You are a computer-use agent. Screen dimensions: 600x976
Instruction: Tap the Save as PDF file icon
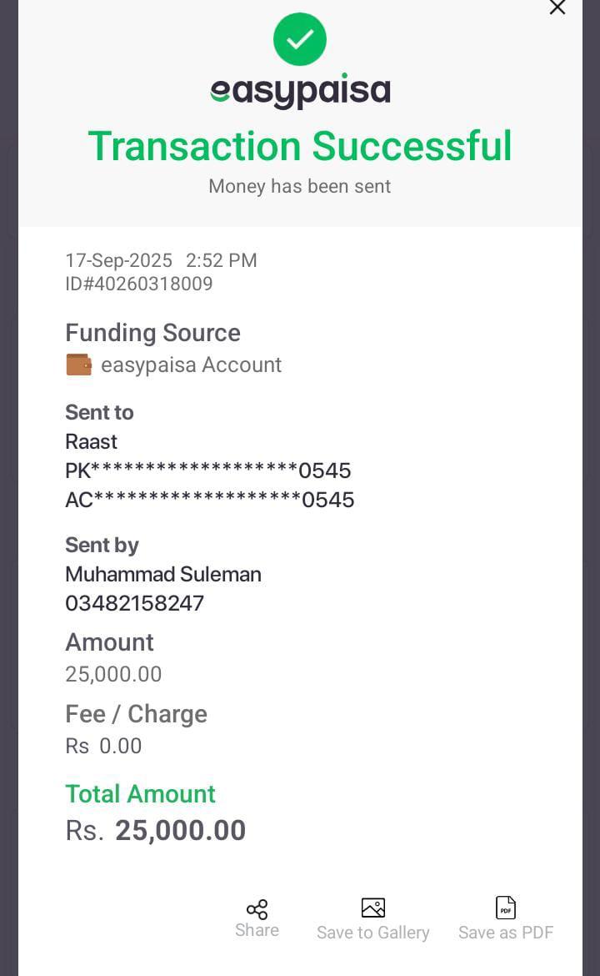(506, 908)
